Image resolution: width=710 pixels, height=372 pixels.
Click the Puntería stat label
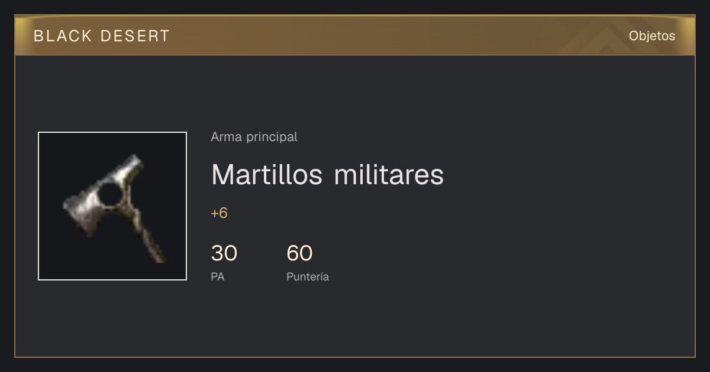coord(308,276)
